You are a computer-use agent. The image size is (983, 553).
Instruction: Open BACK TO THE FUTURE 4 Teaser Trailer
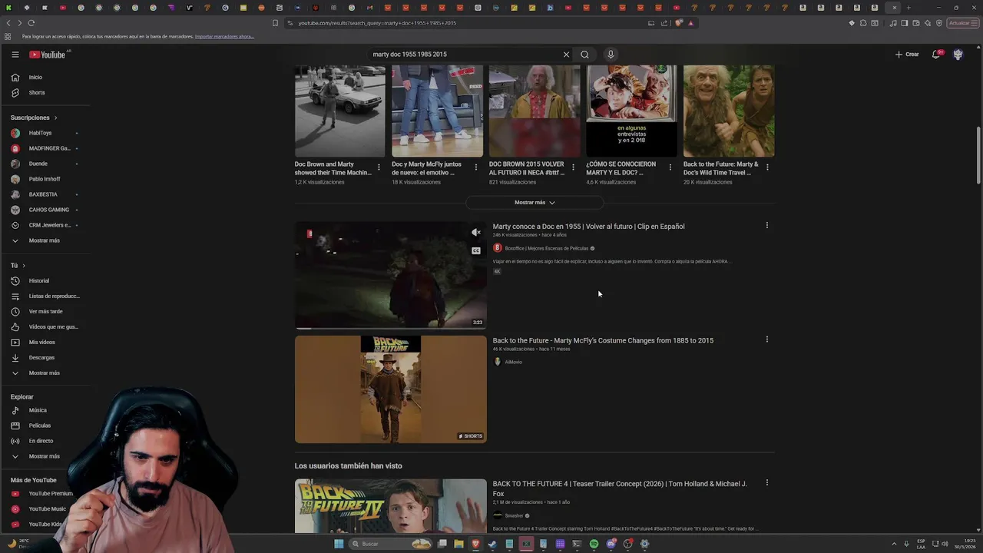620,488
